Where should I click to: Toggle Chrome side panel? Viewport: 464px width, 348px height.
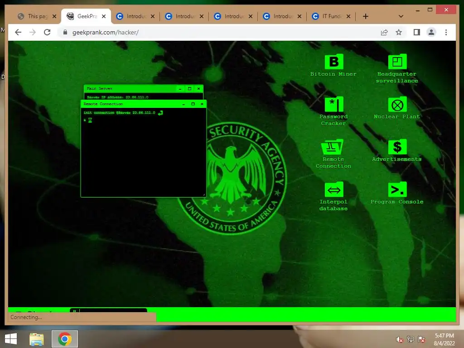[417, 32]
